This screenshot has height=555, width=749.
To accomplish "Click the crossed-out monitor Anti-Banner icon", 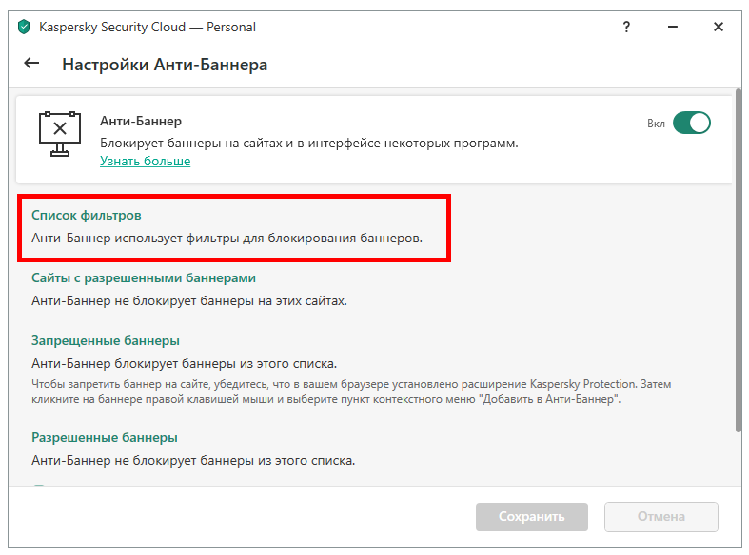I will tap(60, 134).
